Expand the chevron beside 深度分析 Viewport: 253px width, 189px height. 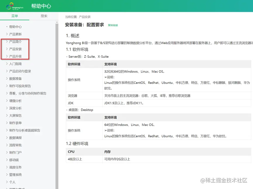point(7,108)
